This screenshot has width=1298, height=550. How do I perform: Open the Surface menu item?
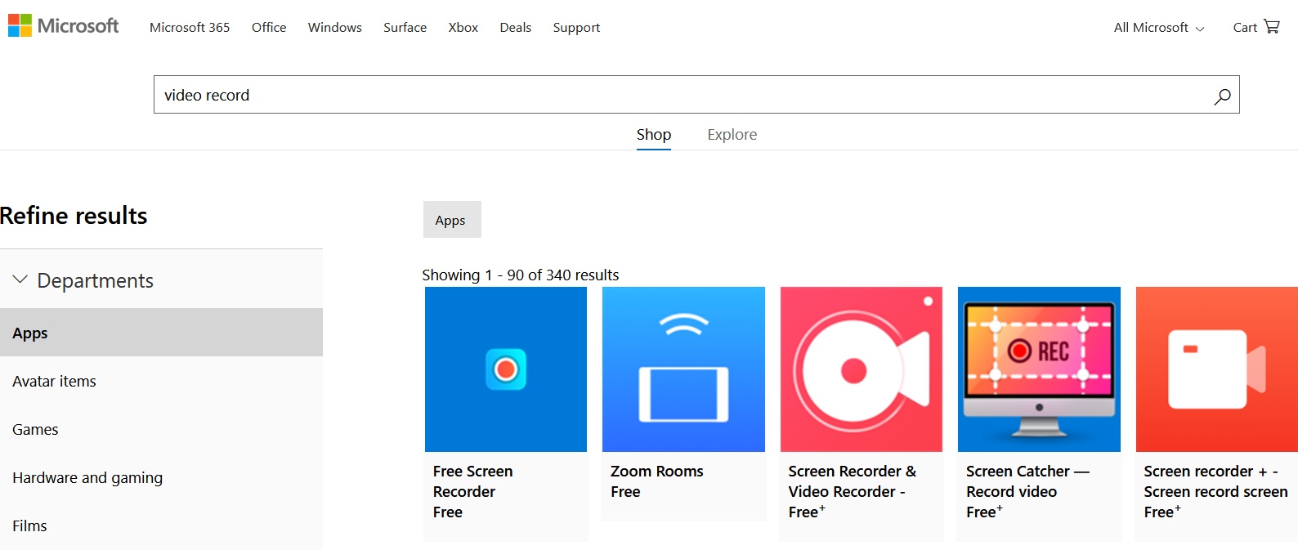(x=405, y=28)
